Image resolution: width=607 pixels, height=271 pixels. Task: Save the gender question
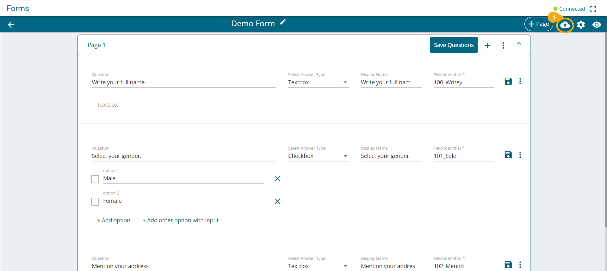[508, 155]
